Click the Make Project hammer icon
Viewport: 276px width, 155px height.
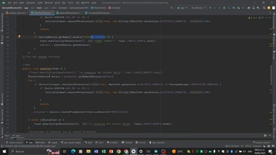coord(172,8)
